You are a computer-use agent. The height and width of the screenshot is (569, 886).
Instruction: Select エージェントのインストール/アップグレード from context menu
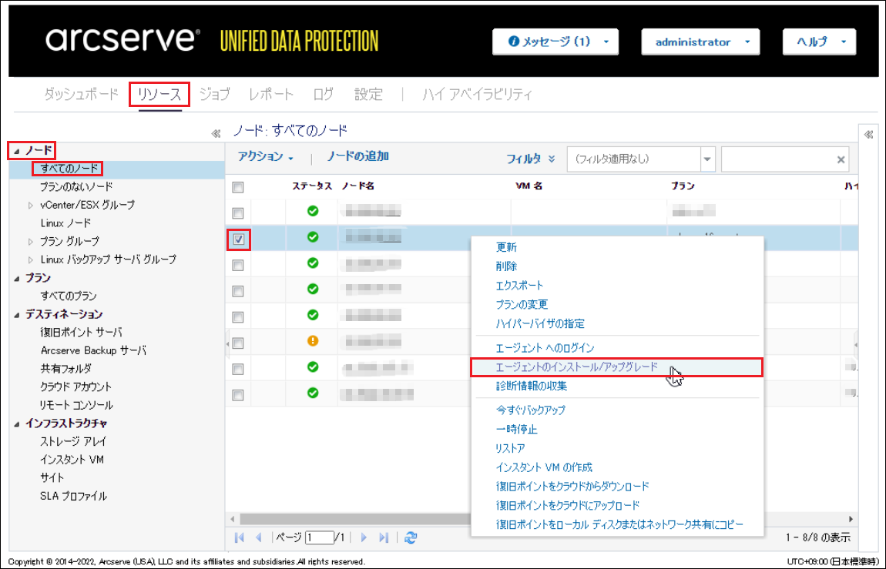(577, 367)
